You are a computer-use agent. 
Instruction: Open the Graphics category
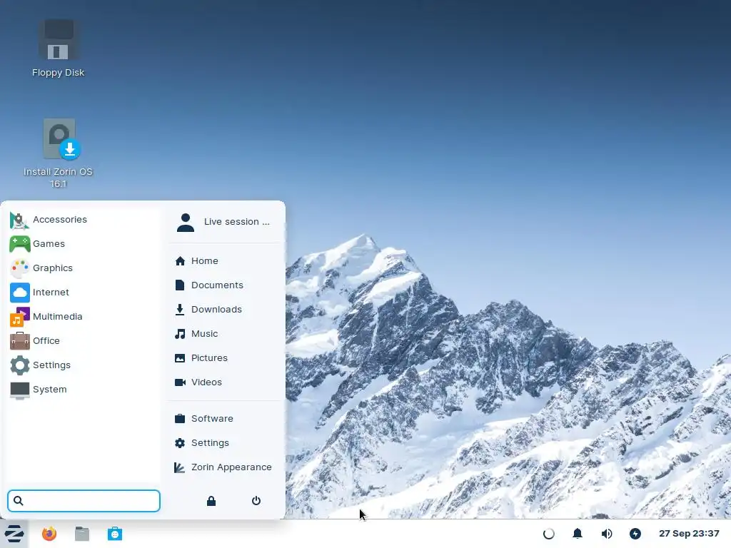[84, 268]
